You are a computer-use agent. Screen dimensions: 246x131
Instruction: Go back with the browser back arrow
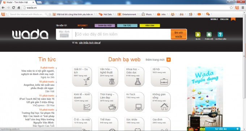pos(3,8)
